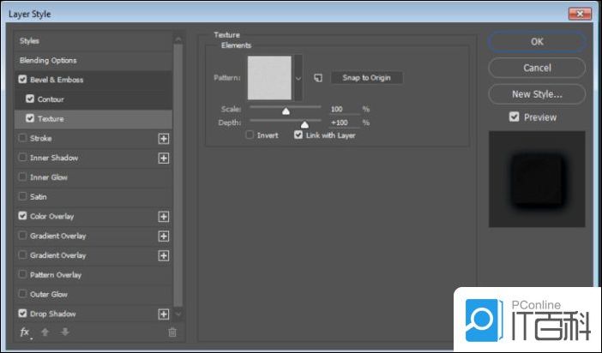The width and height of the screenshot is (602, 353).
Task: Toggle the Bevel & Emboss checkbox
Action: [22, 80]
